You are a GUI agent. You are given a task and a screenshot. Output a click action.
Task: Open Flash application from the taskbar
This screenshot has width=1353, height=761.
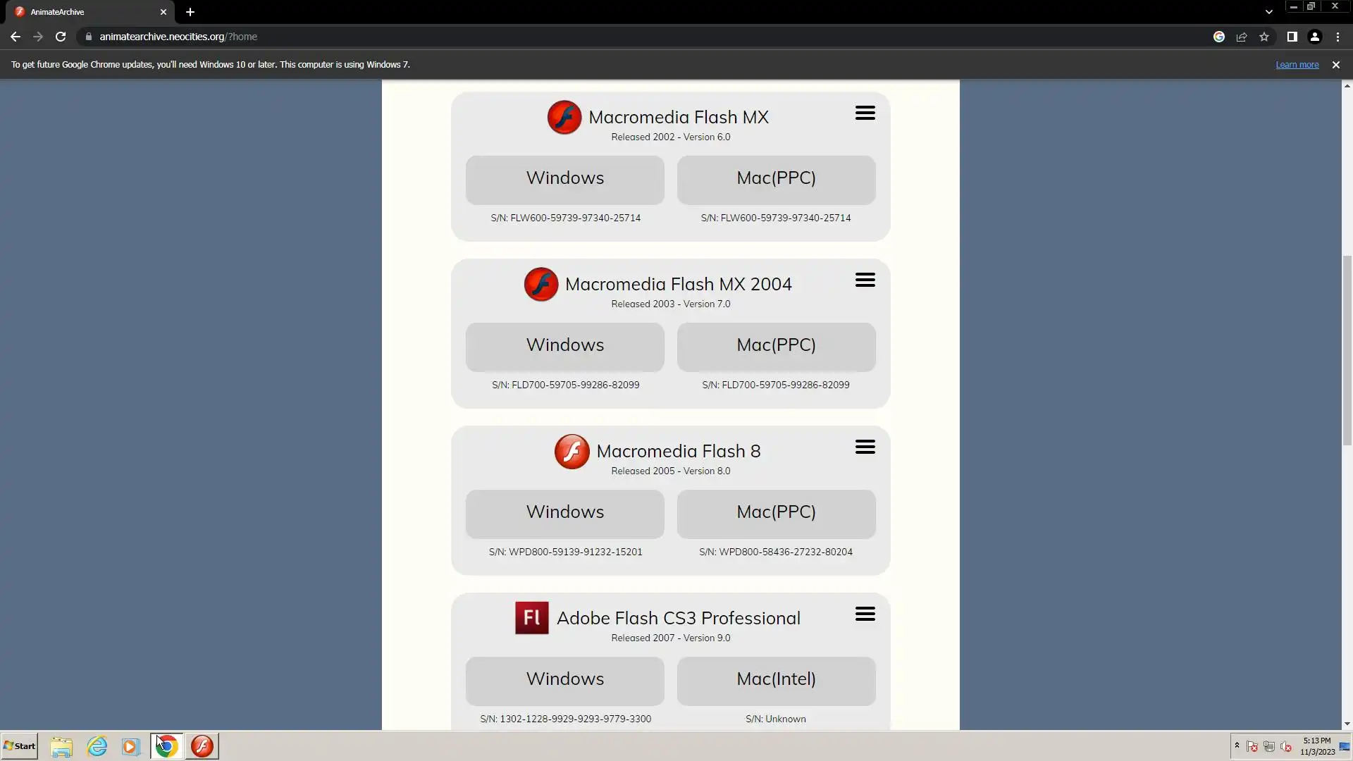[202, 746]
